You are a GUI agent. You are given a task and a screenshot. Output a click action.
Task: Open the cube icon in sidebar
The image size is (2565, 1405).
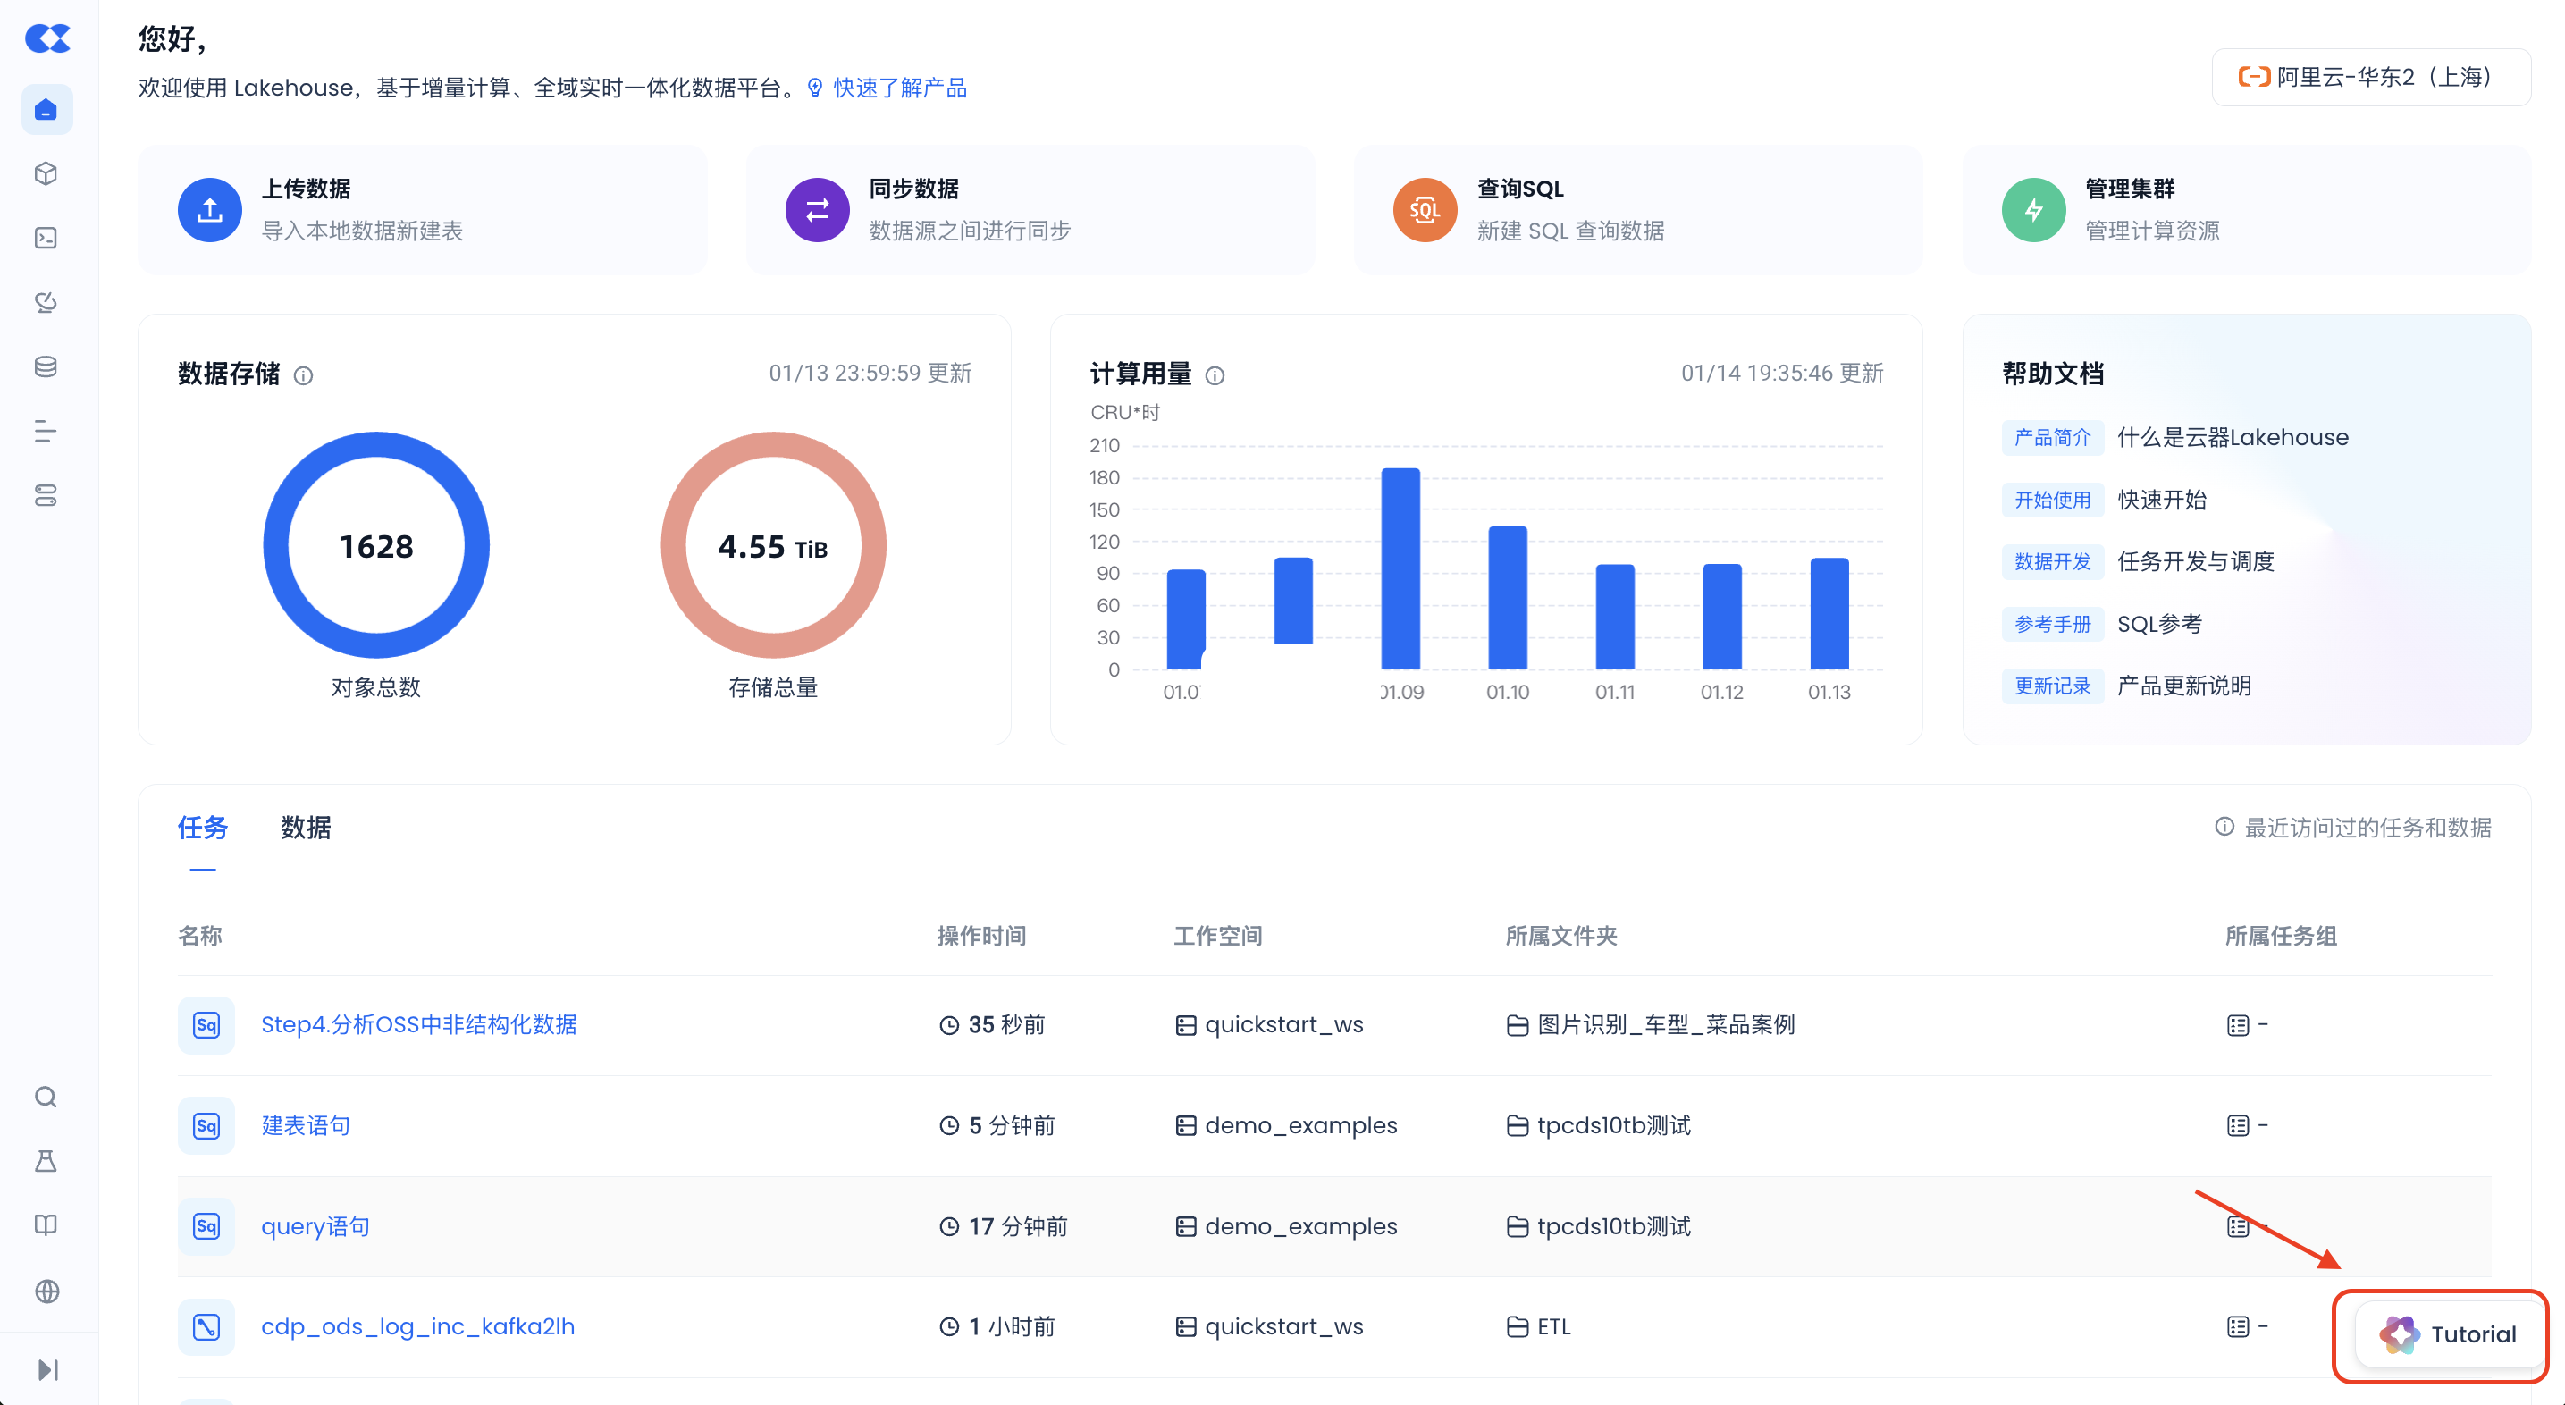pos(46,173)
